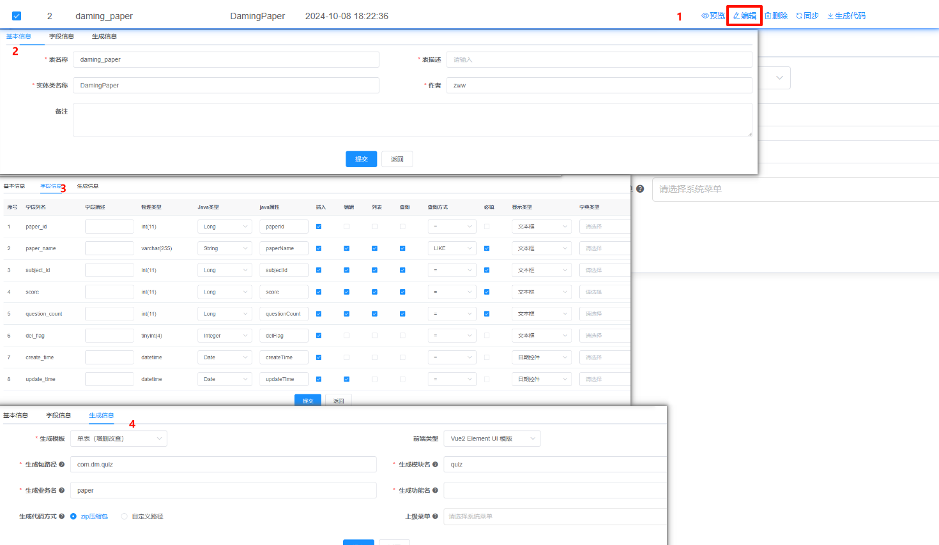
Task: Open 生成信息 tab above field table
Action: (x=88, y=186)
